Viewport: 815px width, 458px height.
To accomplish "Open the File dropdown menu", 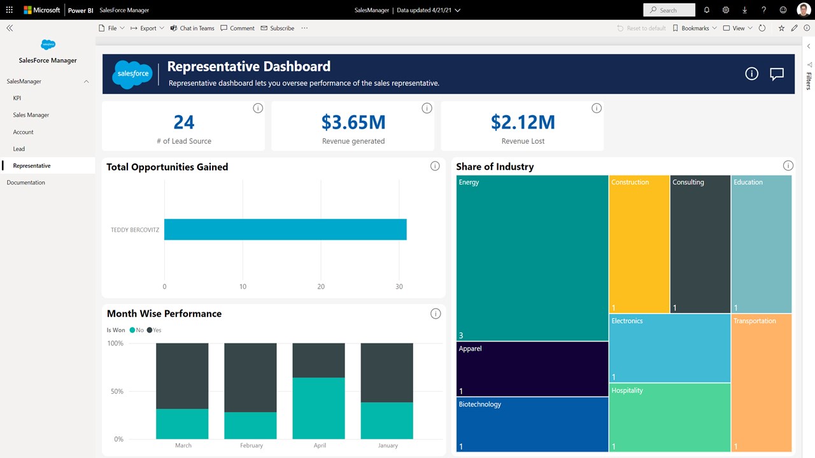I will [x=111, y=28].
